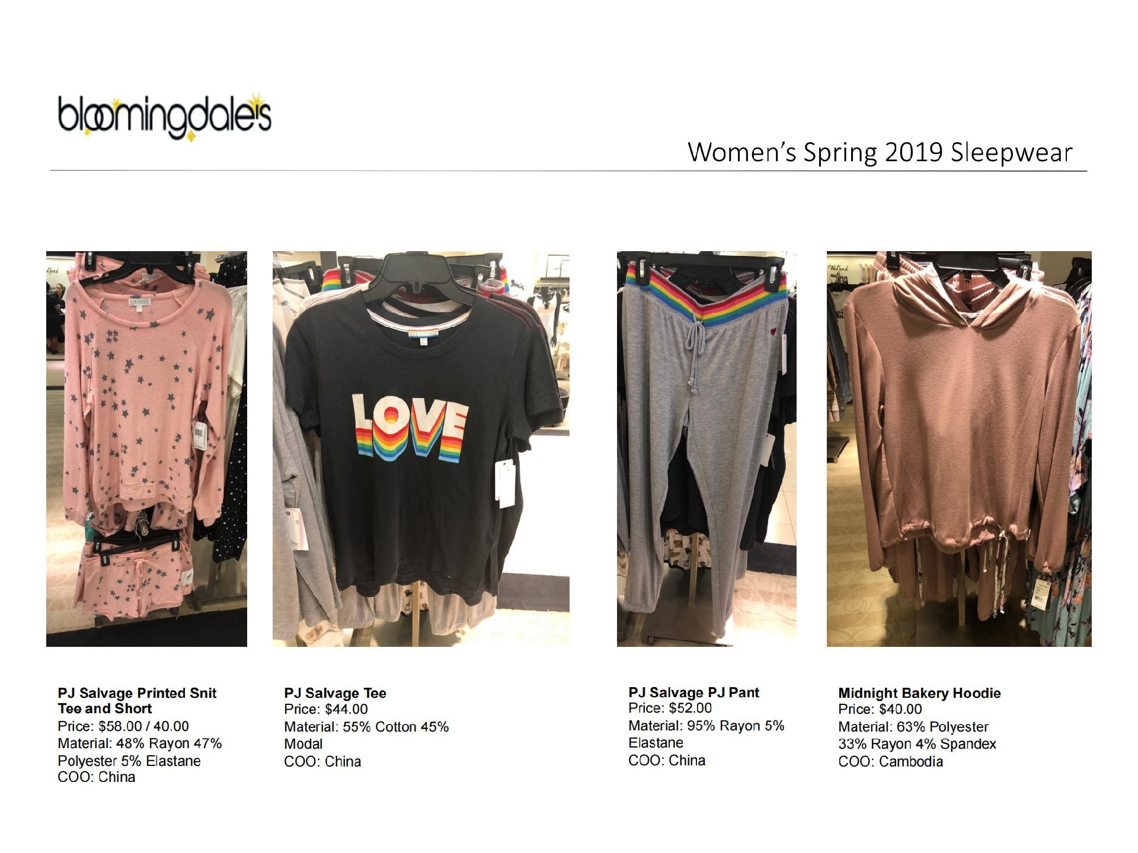Select the gray rainbow-waistband pant photo
Screen dimensions: 1138x853
pos(707,448)
